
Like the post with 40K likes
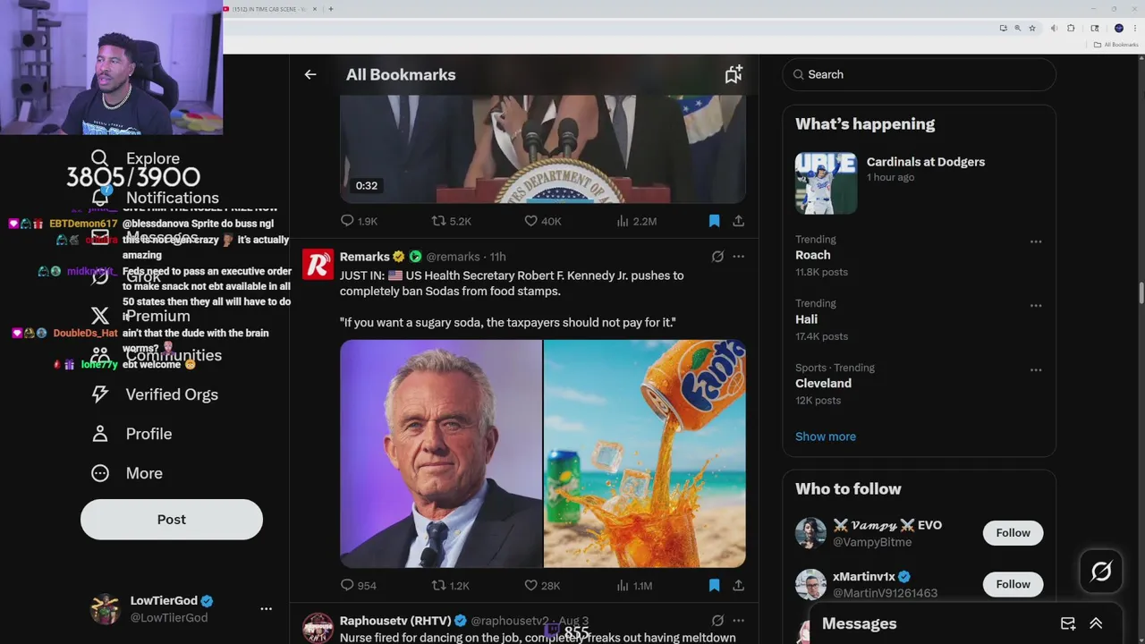pos(530,221)
